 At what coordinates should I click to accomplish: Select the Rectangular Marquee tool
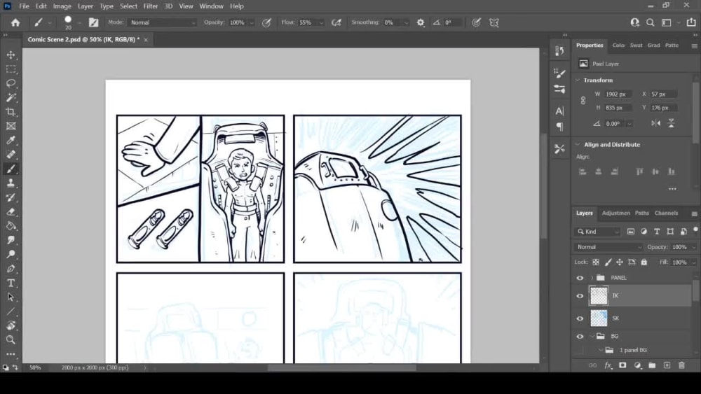(x=11, y=69)
